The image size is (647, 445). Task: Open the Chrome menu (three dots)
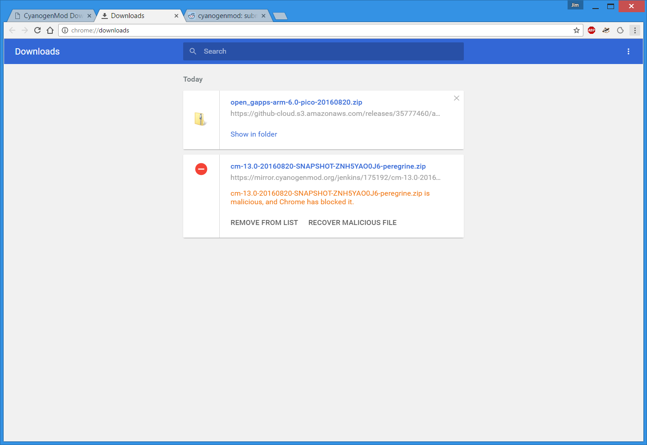coord(635,30)
